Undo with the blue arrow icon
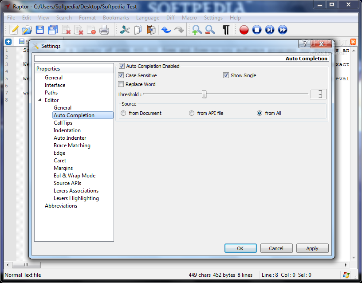The image size is (362, 283). (x=166, y=30)
